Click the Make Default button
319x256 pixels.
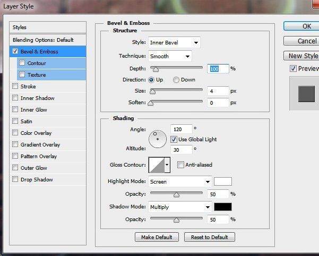(157, 237)
